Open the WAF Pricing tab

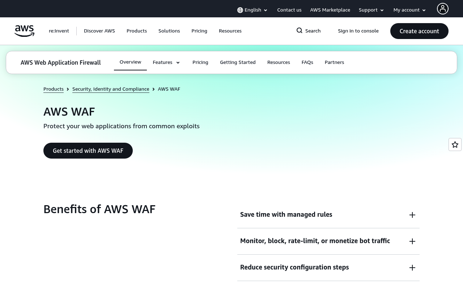200,62
